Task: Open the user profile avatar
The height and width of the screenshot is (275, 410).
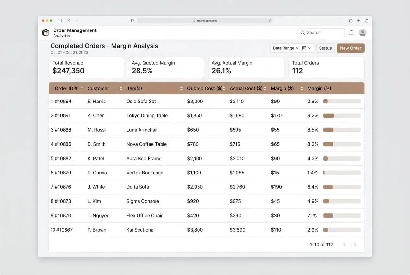Action: coord(363,32)
